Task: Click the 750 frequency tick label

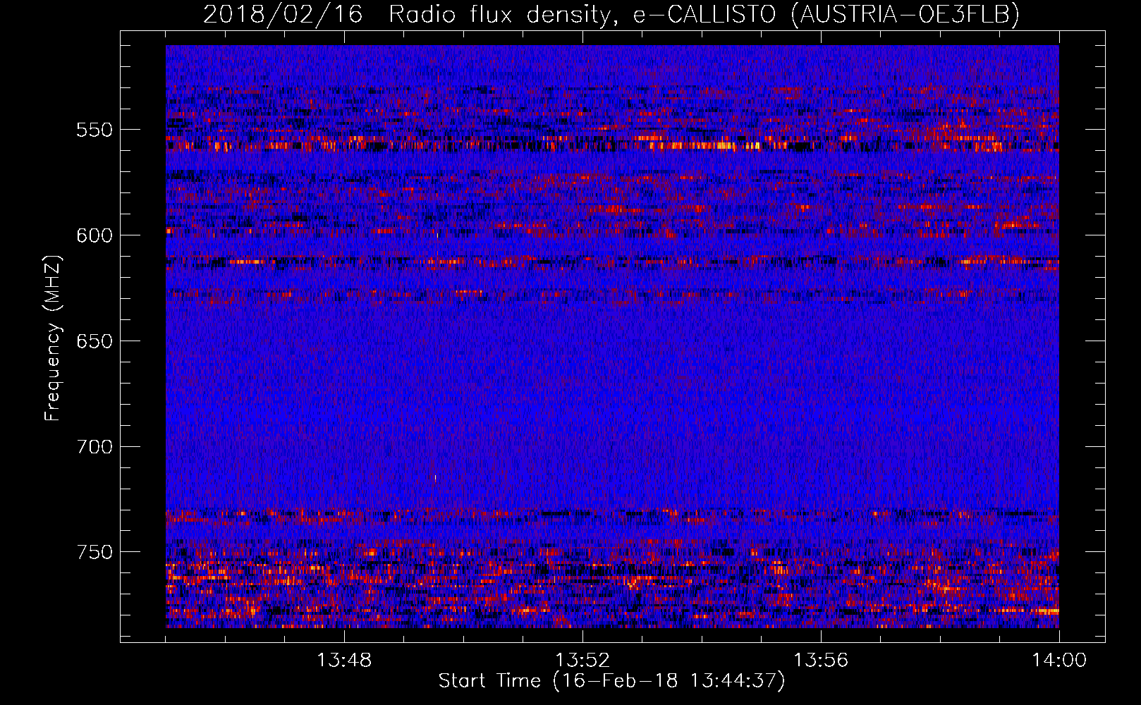Action: 95,552
